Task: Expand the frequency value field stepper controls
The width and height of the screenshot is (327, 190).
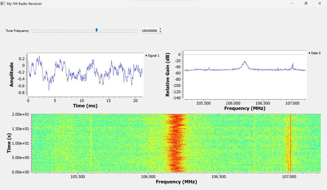Action: 160,31
